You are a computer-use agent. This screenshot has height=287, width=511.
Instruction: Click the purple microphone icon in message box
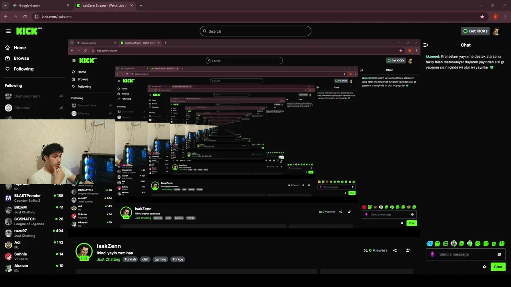[x=432, y=254]
